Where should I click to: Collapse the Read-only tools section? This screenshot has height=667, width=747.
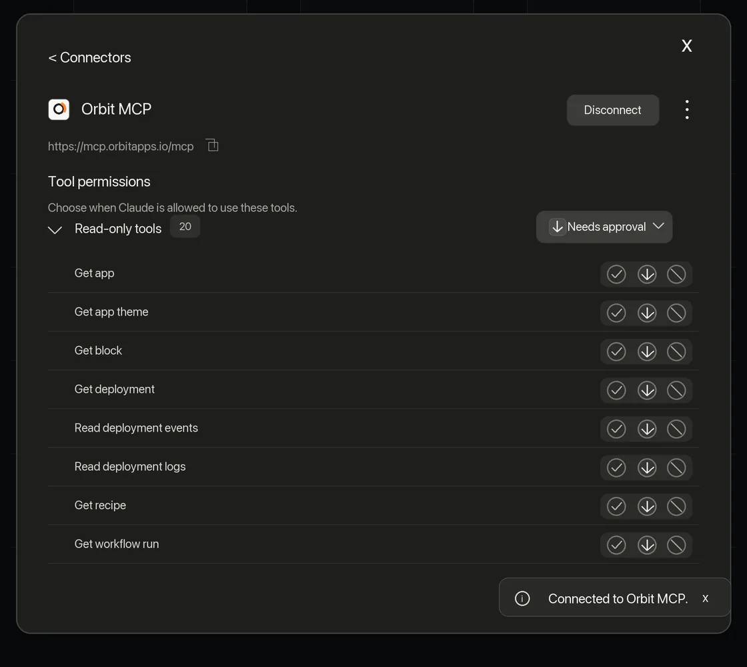(x=55, y=229)
